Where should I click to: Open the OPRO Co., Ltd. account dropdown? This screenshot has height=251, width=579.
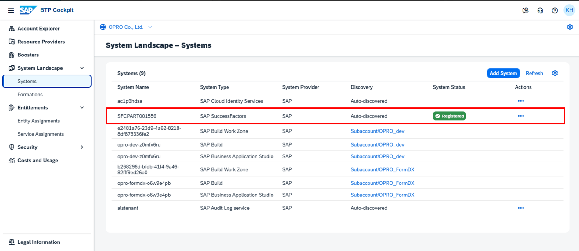pyautogui.click(x=150, y=27)
